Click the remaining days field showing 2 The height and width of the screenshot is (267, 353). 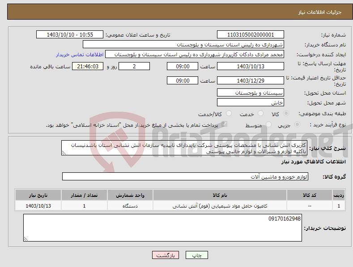point(134,66)
